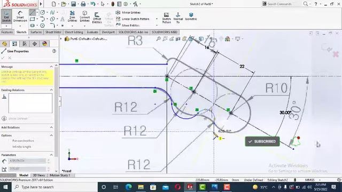
Task: Select the Corner Rectangle tool
Action: pos(32,19)
